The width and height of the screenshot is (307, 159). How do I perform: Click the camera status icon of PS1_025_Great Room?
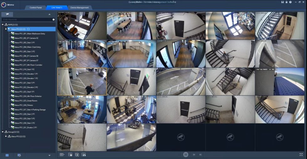tap(13, 101)
